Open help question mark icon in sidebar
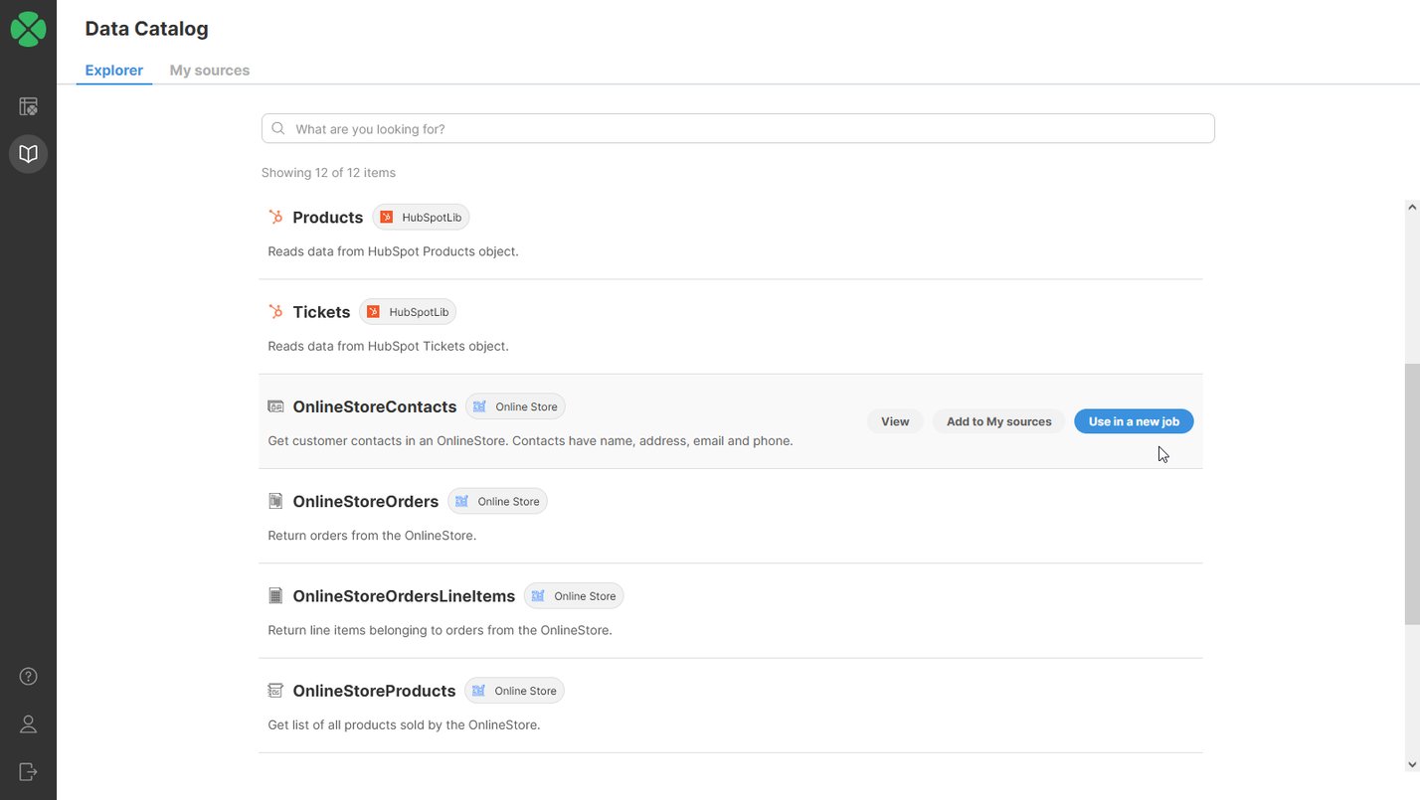Viewport: 1420px width, 800px height. click(28, 677)
